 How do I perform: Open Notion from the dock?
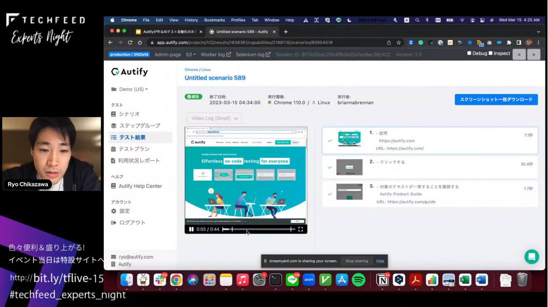(x=382, y=280)
